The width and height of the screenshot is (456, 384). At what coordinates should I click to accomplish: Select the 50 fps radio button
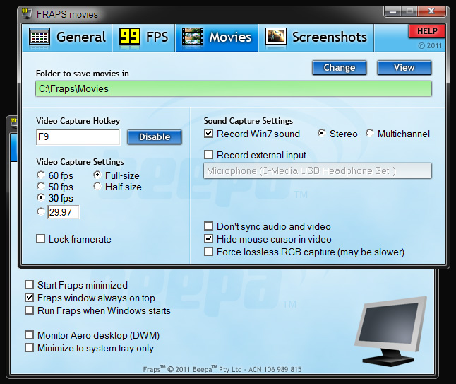tap(41, 187)
